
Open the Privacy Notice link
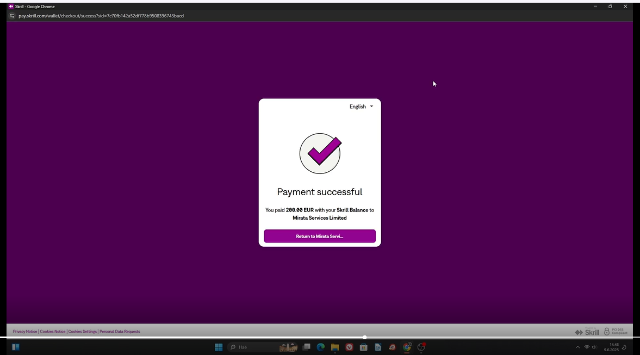coord(25,331)
